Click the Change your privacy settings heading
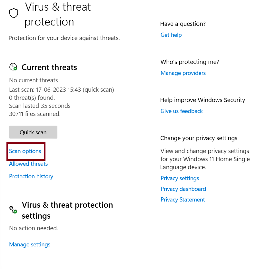267x269 pixels. 199,138
